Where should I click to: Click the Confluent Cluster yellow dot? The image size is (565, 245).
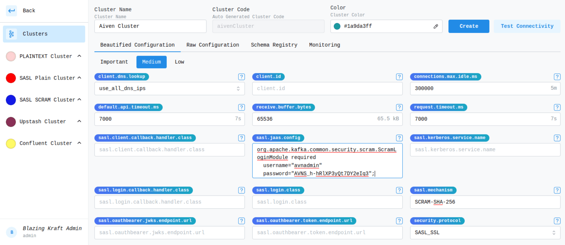pos(11,143)
